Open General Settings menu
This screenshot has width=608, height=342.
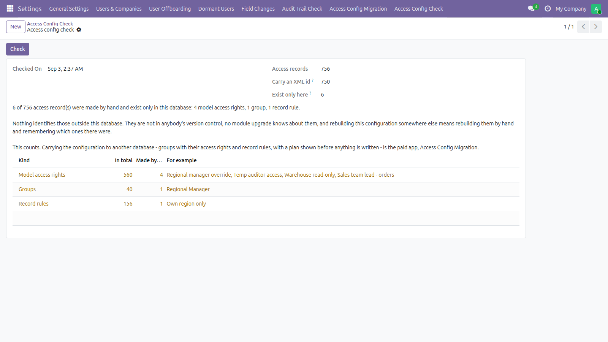(x=69, y=9)
